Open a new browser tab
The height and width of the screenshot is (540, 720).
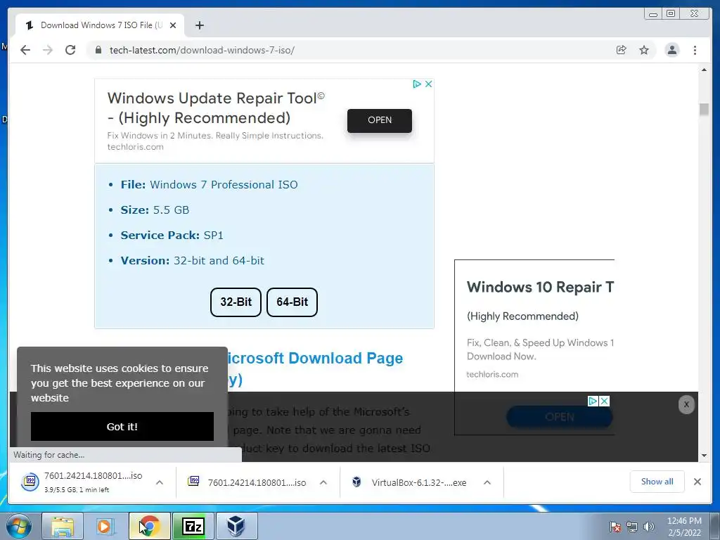point(199,25)
